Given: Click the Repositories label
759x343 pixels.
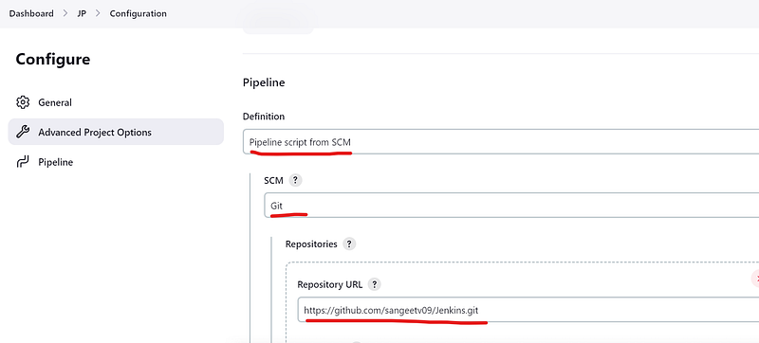Looking at the screenshot, I should [x=311, y=244].
